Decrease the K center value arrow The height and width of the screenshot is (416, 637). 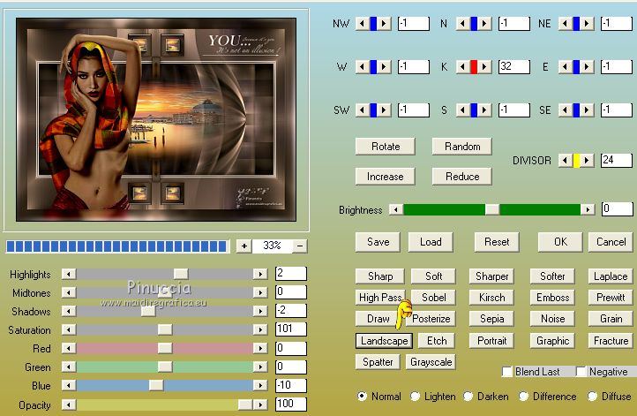point(462,66)
